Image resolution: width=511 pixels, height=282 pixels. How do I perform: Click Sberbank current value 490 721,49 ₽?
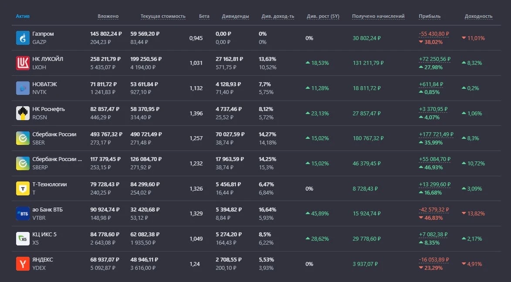146,134
